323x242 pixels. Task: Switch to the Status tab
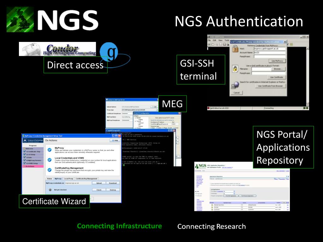point(50,179)
